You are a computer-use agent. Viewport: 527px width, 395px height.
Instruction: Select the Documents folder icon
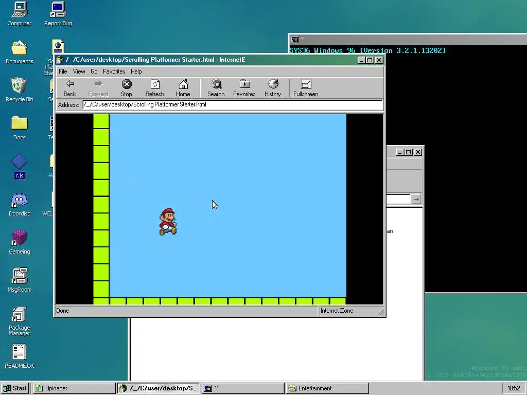(x=20, y=52)
